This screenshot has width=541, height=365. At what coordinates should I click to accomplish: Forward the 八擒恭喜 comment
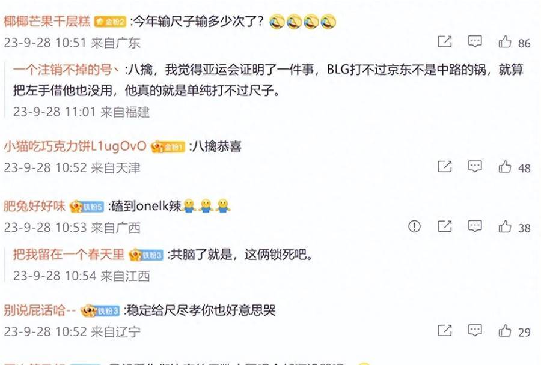(445, 167)
